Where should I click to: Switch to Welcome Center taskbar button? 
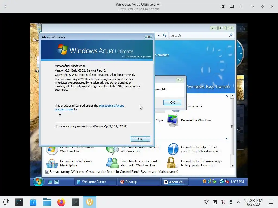coord(95,182)
